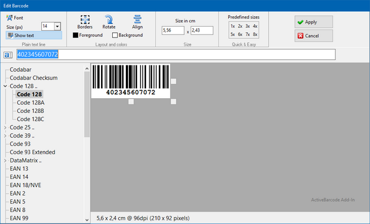Select EAN 13 barcode type

coord(19,168)
